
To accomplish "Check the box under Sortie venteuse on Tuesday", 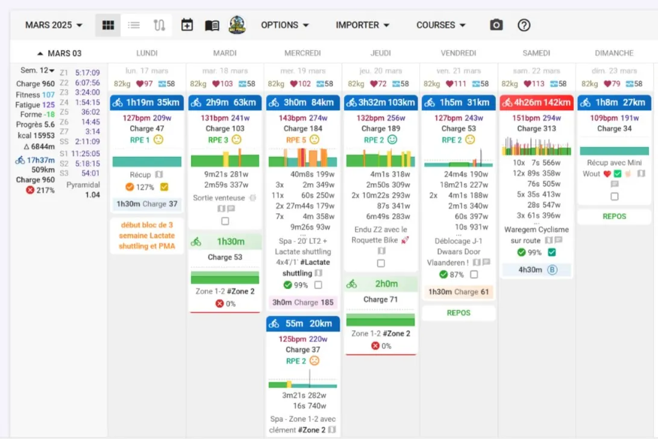I will coord(225,221).
